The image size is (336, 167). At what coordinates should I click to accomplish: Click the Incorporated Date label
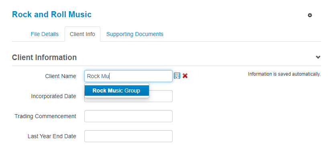pyautogui.click(x=53, y=96)
